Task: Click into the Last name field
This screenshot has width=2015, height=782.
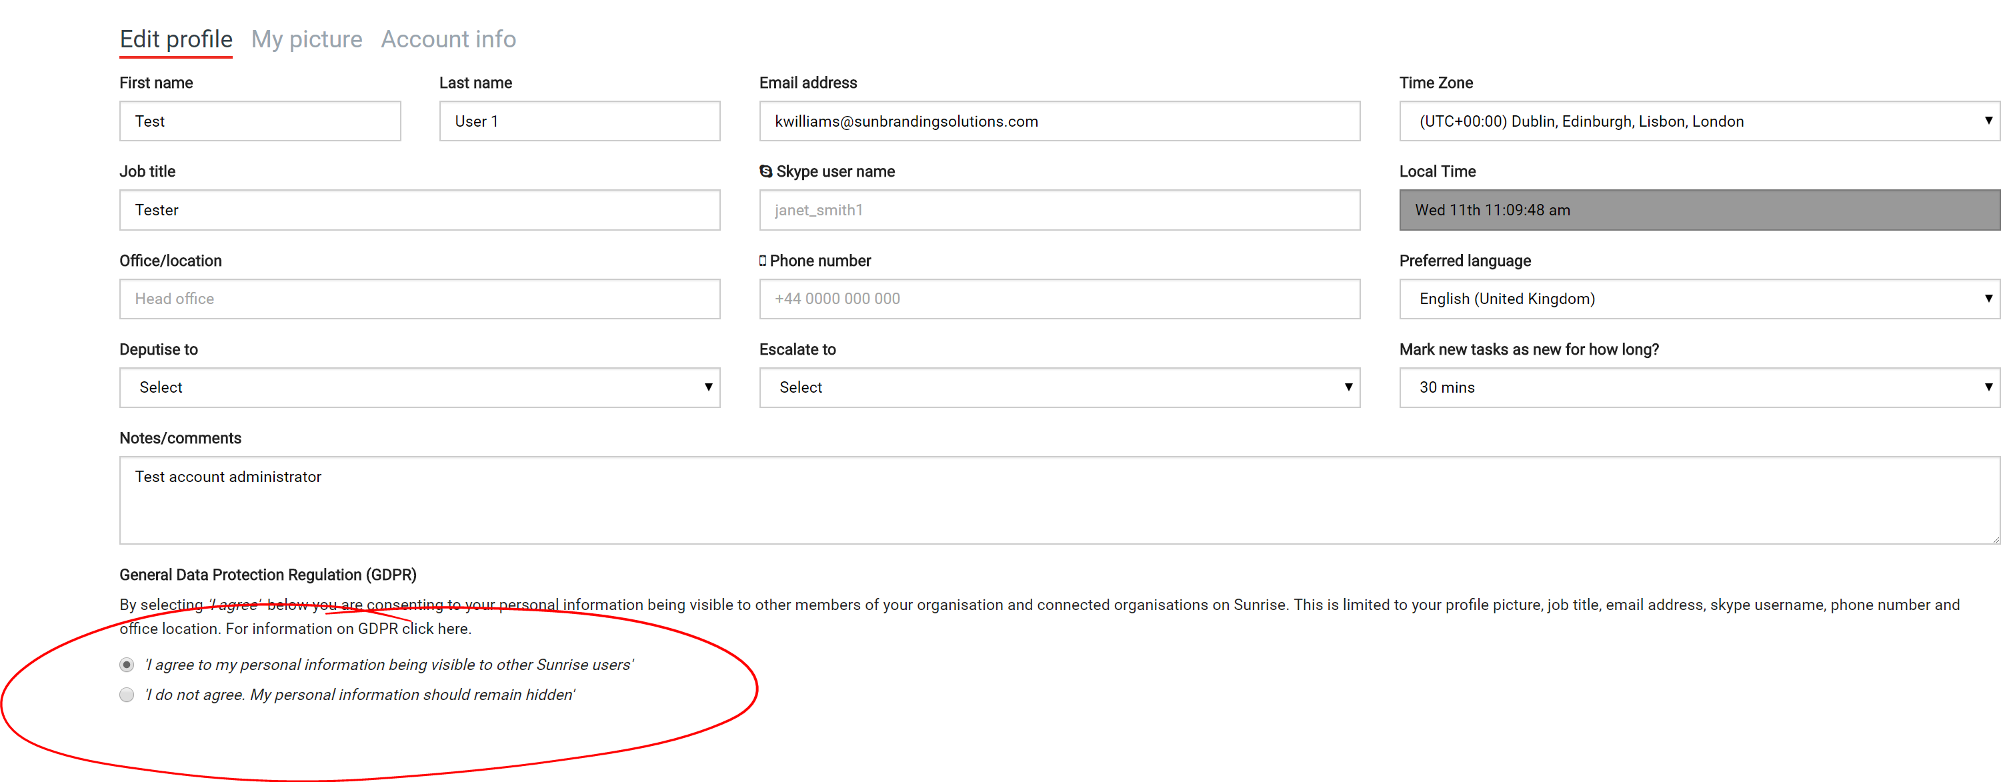Action: [579, 121]
